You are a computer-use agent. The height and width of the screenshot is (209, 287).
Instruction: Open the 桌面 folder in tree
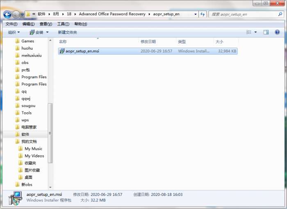[28, 177]
